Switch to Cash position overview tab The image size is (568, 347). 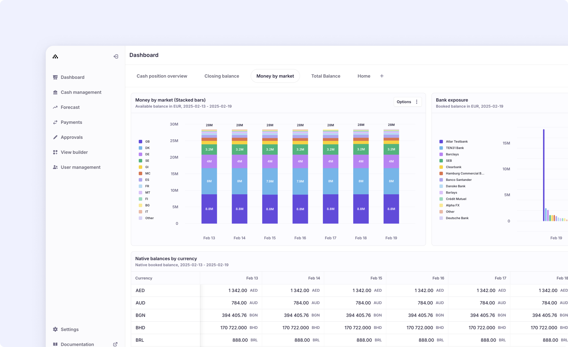click(x=162, y=76)
